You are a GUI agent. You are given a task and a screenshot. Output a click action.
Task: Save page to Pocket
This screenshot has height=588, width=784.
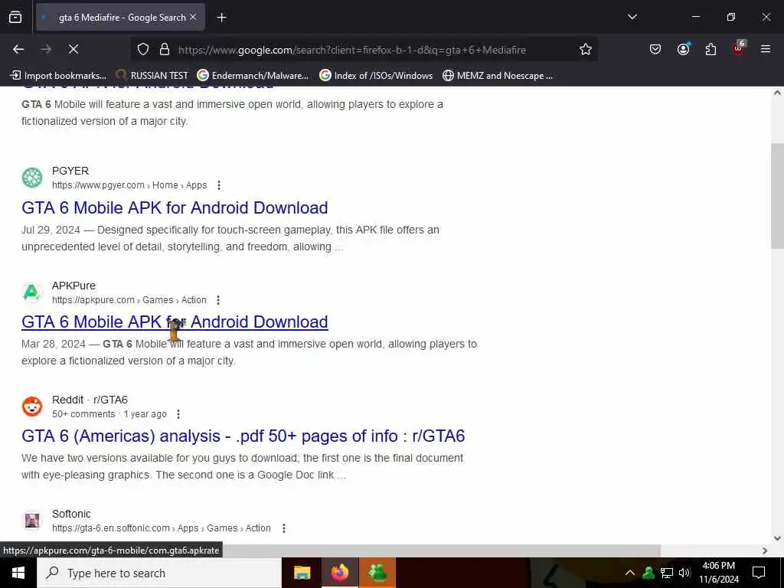pos(655,49)
